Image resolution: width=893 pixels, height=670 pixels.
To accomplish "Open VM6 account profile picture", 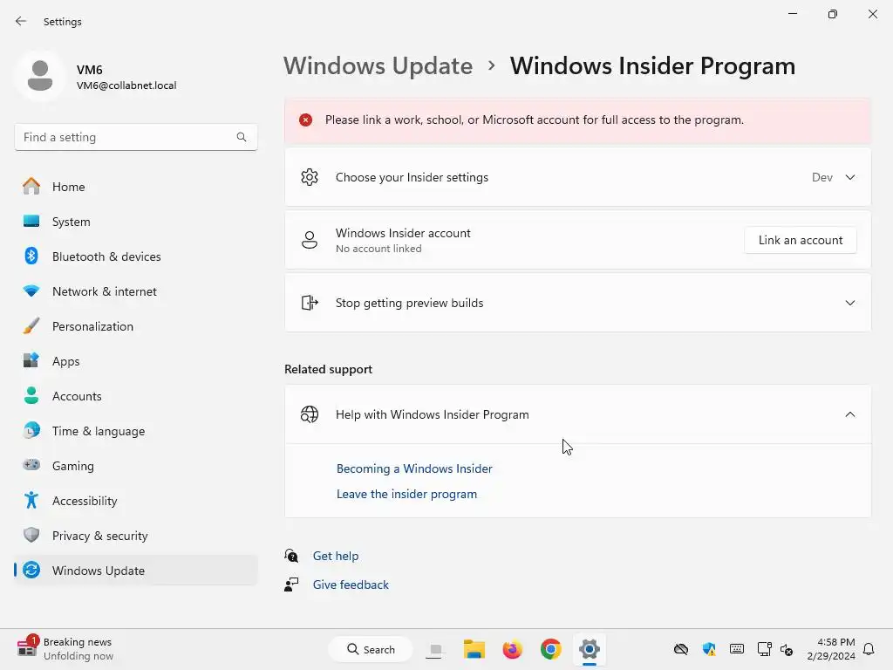I will [x=40, y=76].
